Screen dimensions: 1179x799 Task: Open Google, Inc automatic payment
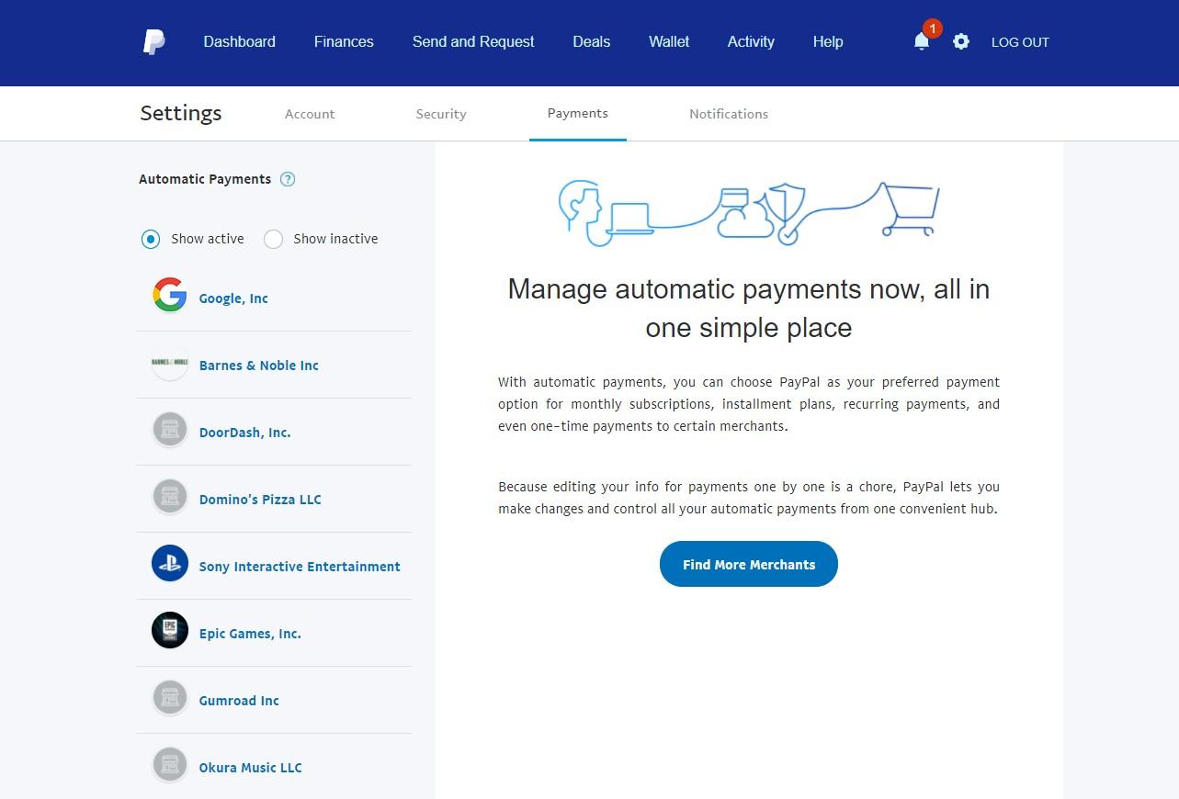pyautogui.click(x=233, y=298)
